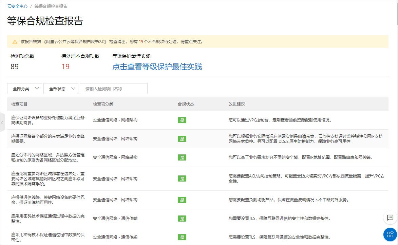The height and width of the screenshot is (245, 398).
Task: Select row 应划分不同的网络区域 check item
Action: [198, 157]
